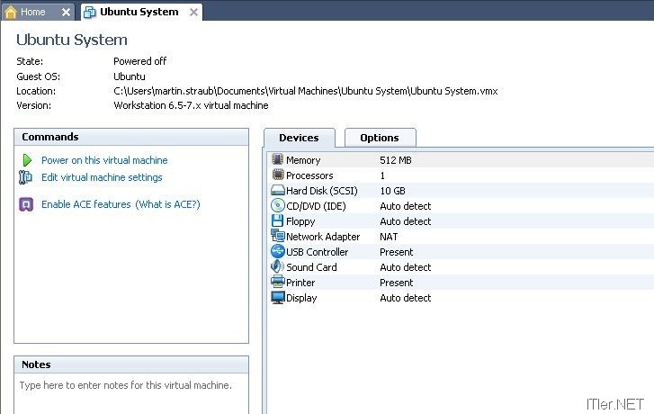Click the Sound Card speaker icon
Image resolution: width=654 pixels, height=414 pixels.
tap(277, 266)
